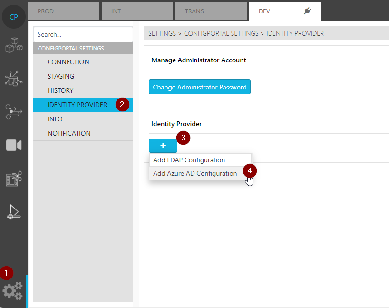Open the scissors diagram sidebar icon

click(14, 179)
